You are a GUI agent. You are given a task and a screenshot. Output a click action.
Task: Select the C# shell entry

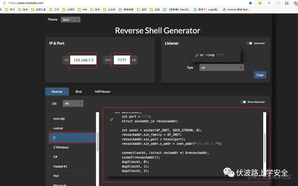pos(73,157)
